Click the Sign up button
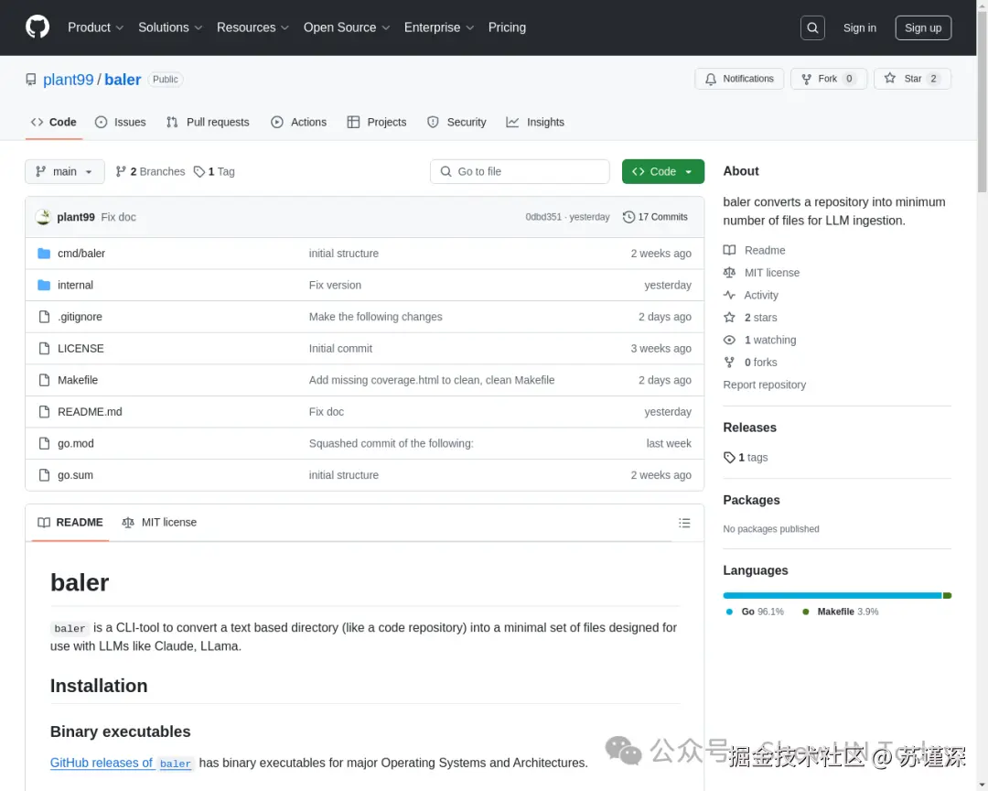This screenshot has height=791, width=988. click(923, 27)
